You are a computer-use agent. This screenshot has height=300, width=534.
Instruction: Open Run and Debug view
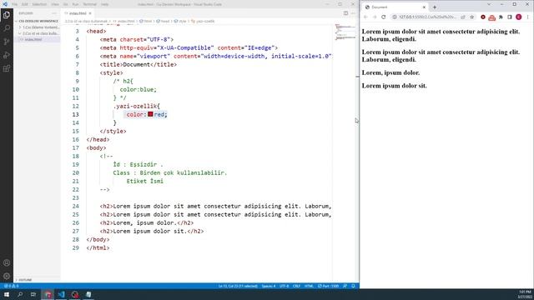[x=7, y=55]
